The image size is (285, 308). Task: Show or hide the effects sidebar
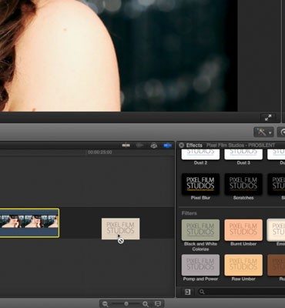coord(188,292)
